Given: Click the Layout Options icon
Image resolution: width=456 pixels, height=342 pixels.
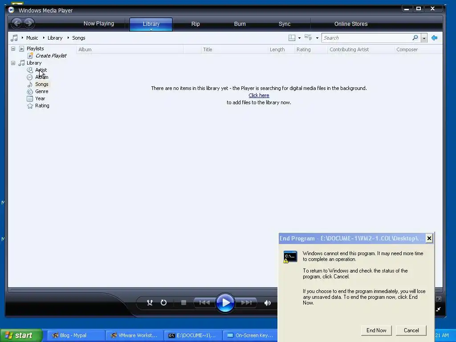Looking at the screenshot, I should coord(292,38).
